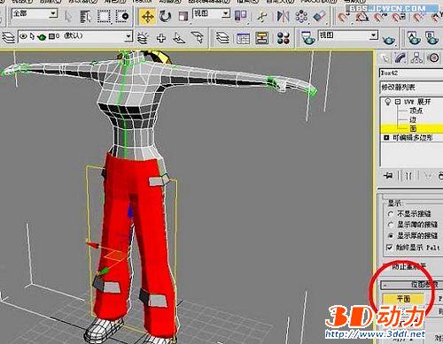The height and width of the screenshot is (344, 443).
Task: Collapse the 贴图参数 rollout header
Action: [x=412, y=285]
